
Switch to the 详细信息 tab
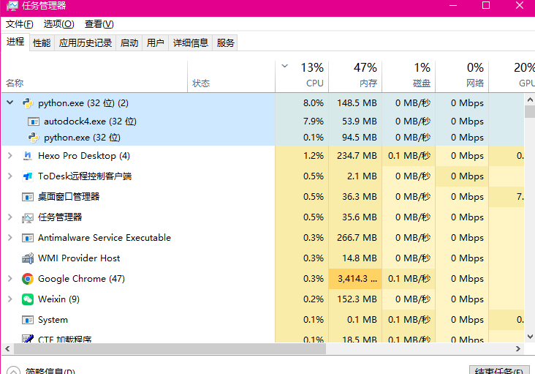click(190, 43)
